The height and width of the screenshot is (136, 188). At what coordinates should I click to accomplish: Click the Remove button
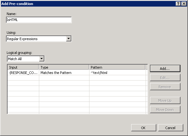pos(165,87)
